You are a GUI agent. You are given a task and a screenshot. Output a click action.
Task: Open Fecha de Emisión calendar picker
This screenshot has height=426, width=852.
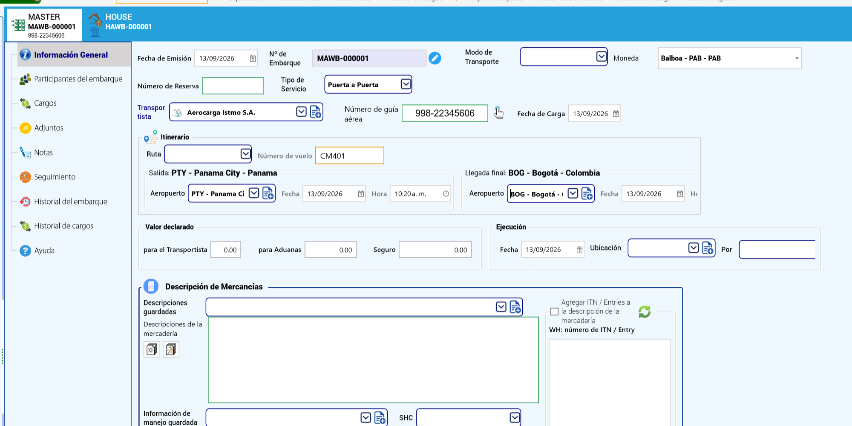pos(253,58)
